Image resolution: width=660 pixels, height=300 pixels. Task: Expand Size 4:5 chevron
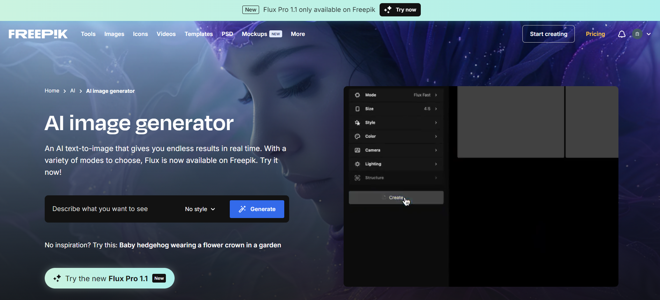click(436, 109)
